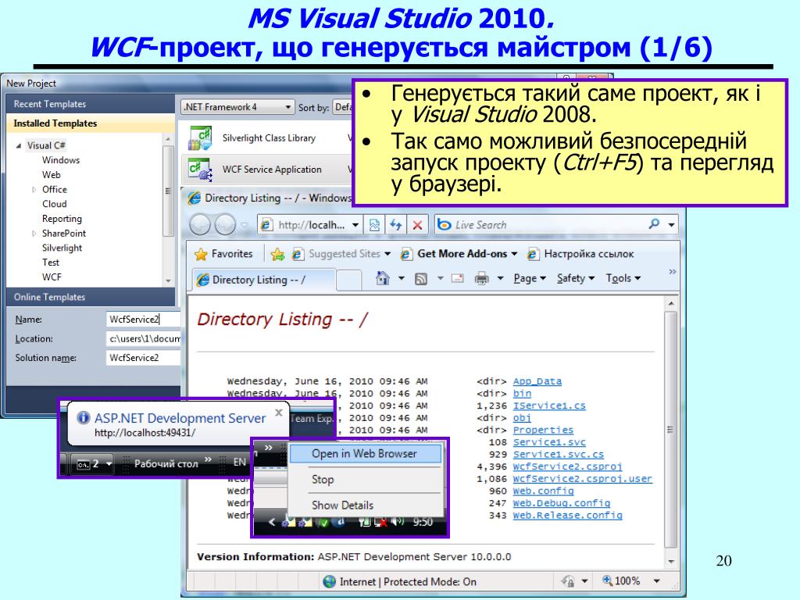Click the zoom magnifier icon showing 100%
The height and width of the screenshot is (600, 800).
point(607,580)
